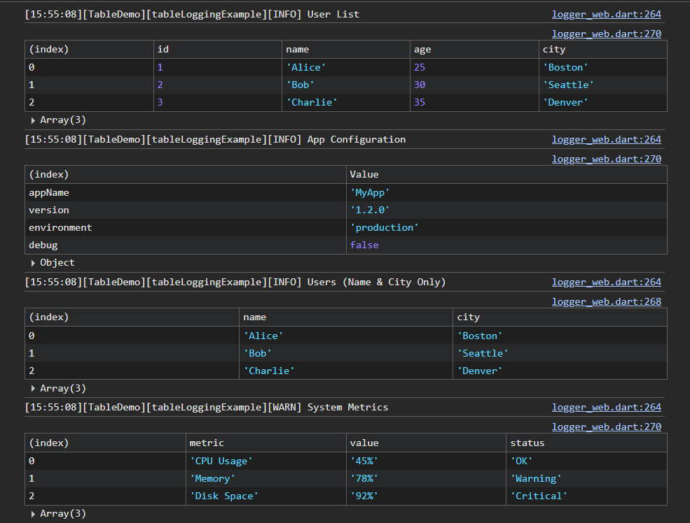Screen dimensions: 690x523
Task: Open logger_web.dart:270 link for the User List table
Action: tap(607, 34)
